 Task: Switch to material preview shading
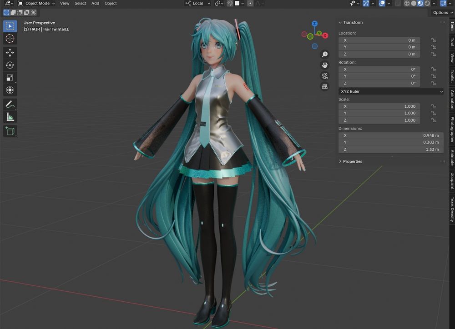(420, 4)
